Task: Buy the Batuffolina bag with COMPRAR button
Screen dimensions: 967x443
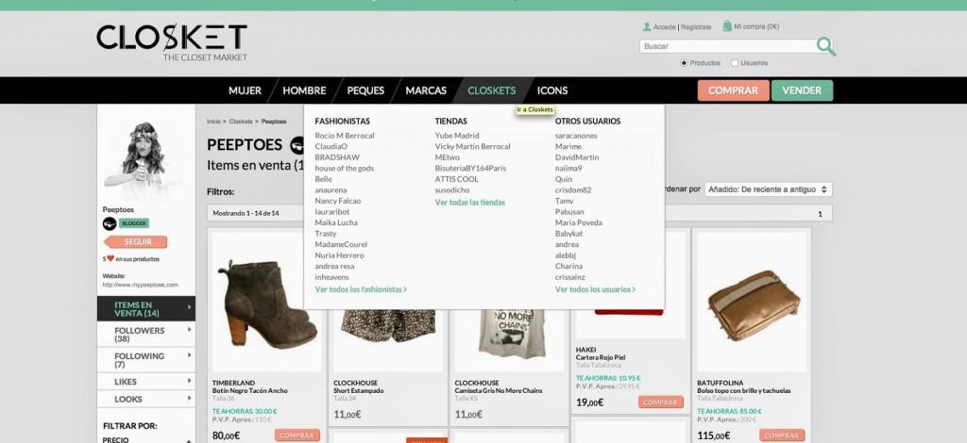Action: (x=781, y=435)
